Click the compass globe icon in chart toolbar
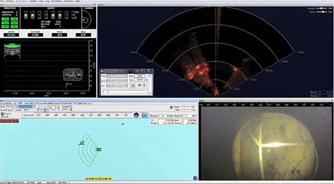Screen dimensions: 334x184 click(136, 115)
